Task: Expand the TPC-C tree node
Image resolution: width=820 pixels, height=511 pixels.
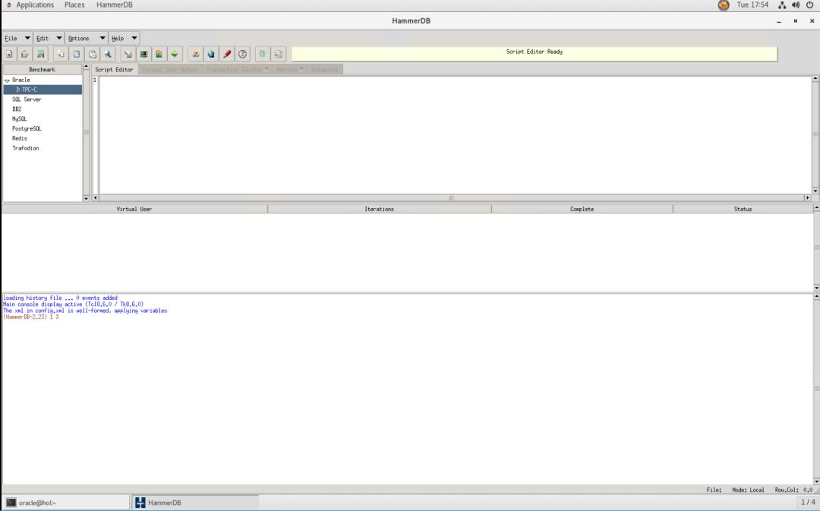Action: click(x=18, y=90)
